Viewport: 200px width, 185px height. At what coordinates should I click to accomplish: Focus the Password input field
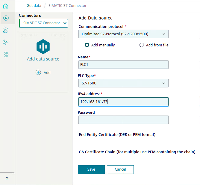coord(123,120)
